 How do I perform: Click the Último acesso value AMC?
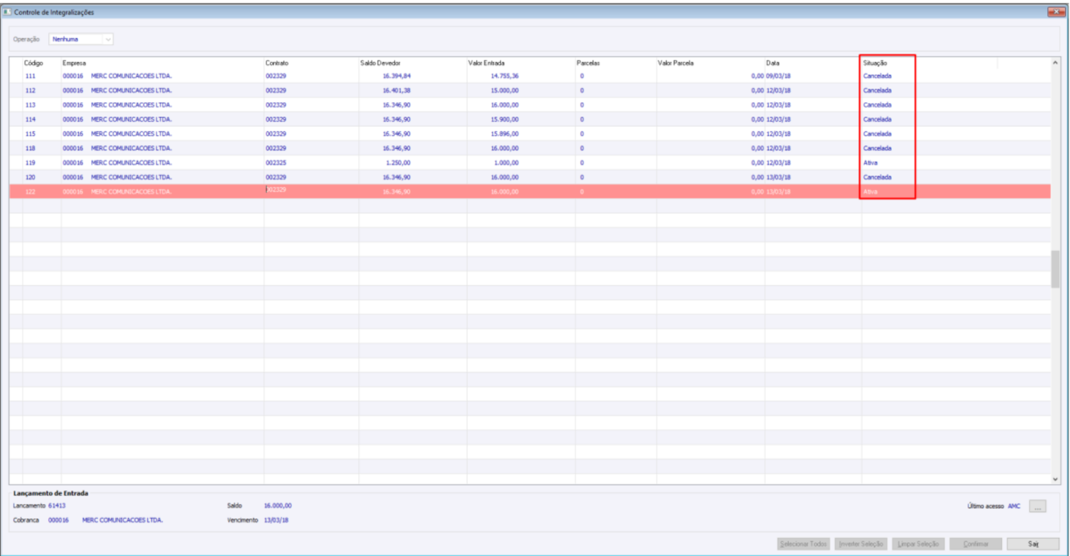click(1014, 506)
